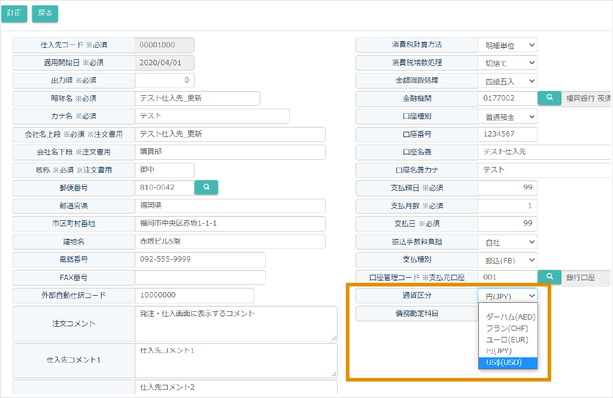Click the 支払締日 field
Image resolution: width=613 pixels, height=398 pixels.
click(x=508, y=188)
